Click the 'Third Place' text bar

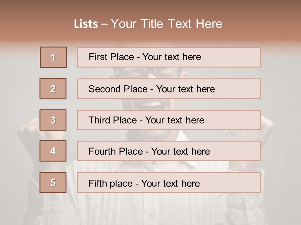[x=169, y=120]
